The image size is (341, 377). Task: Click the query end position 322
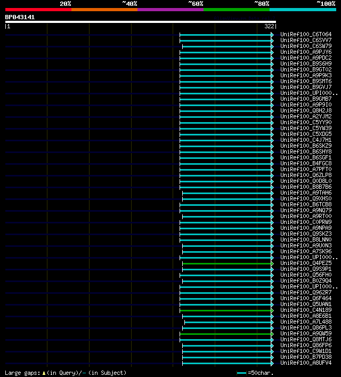point(269,26)
